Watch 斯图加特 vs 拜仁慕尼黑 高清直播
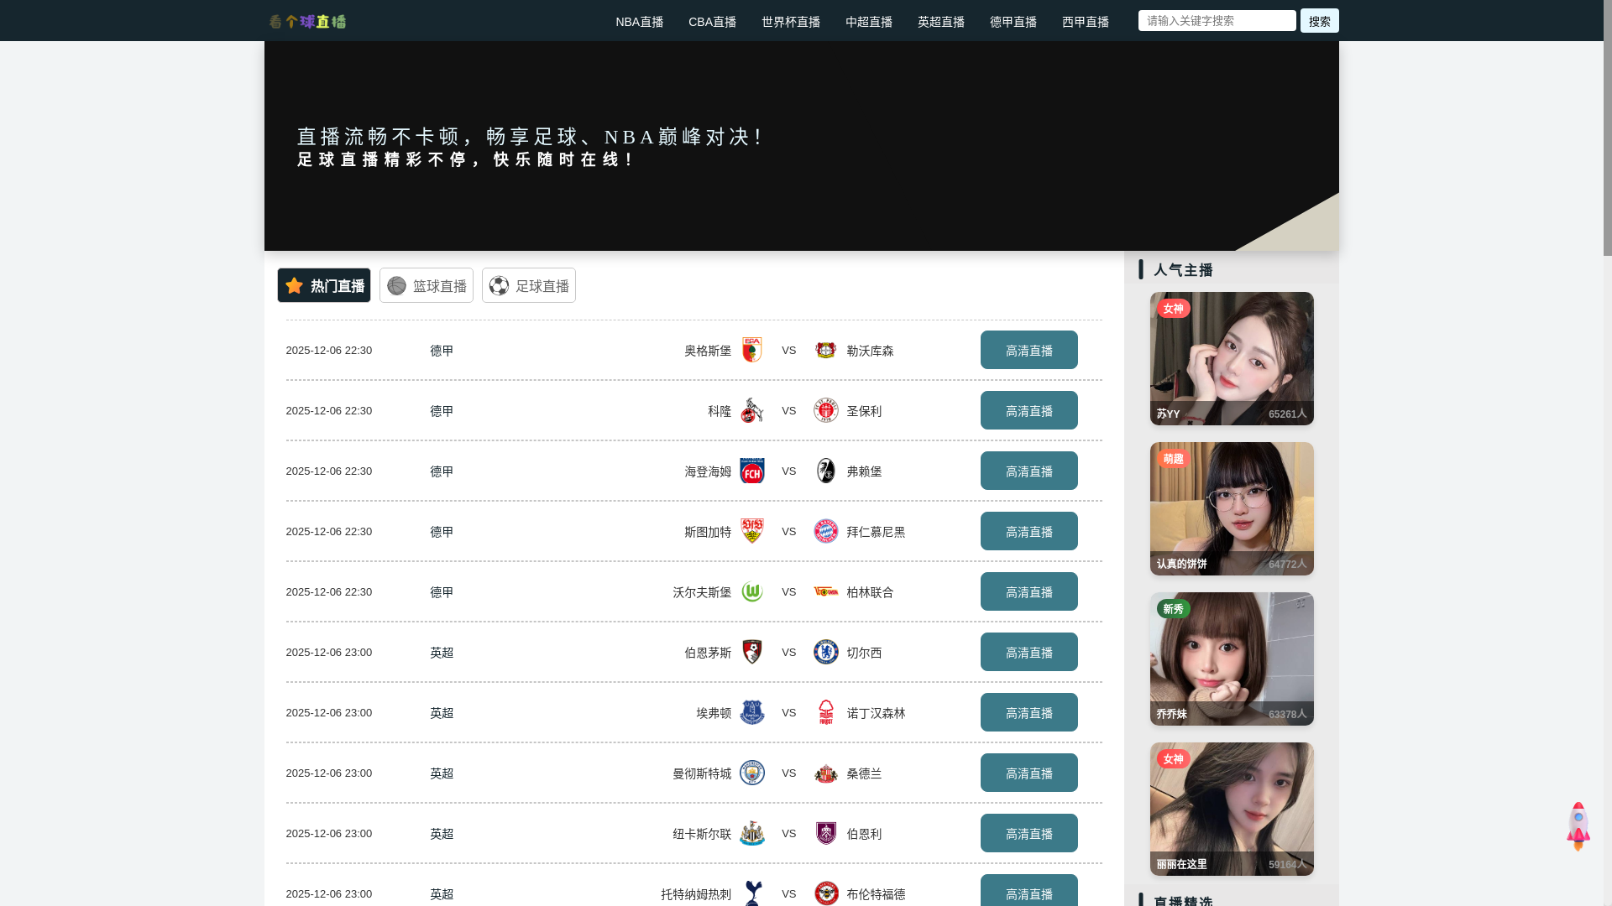The width and height of the screenshot is (1612, 906). 1029,531
